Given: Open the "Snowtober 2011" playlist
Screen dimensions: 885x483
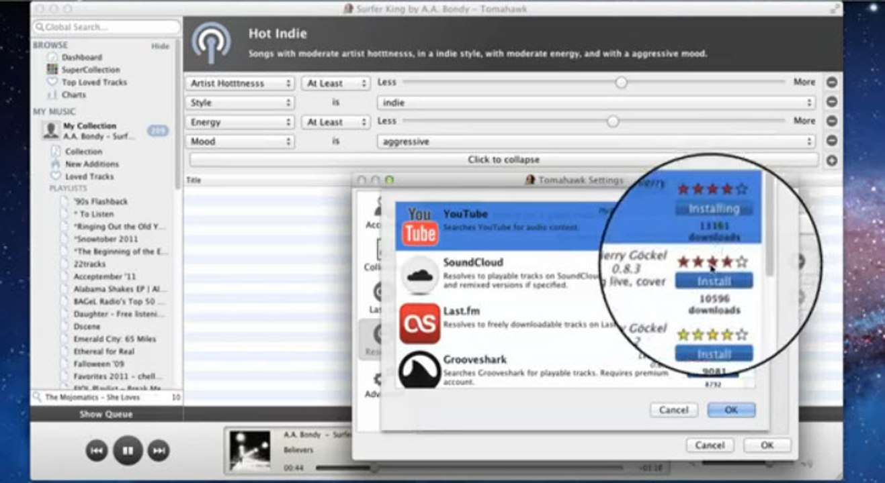Looking at the screenshot, I should click(107, 239).
